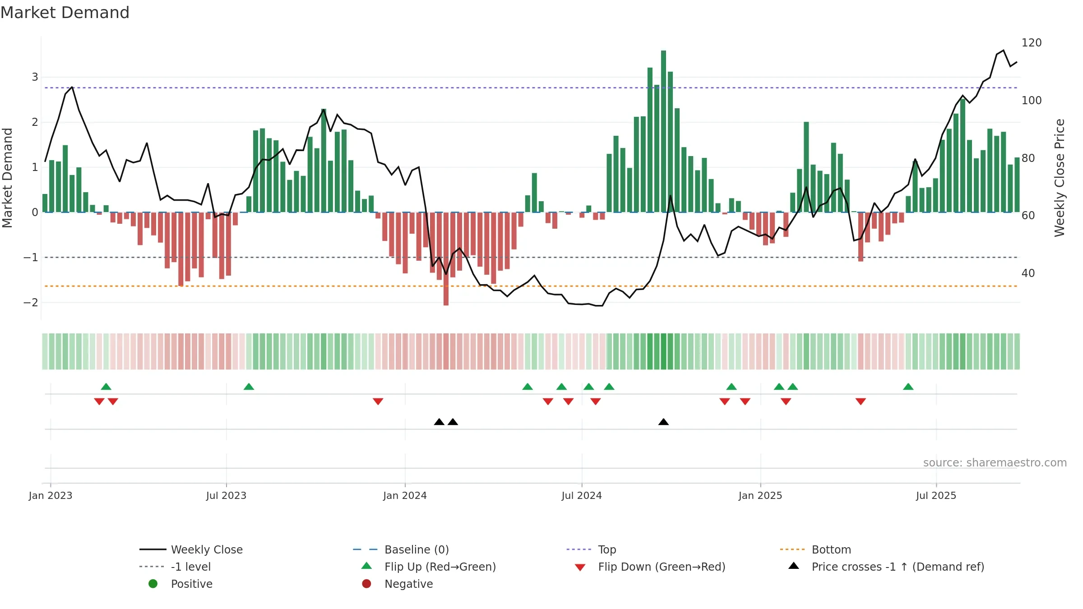Click the last green flip-up marker before Jul 2025
The width and height of the screenshot is (1083, 609).
908,387
